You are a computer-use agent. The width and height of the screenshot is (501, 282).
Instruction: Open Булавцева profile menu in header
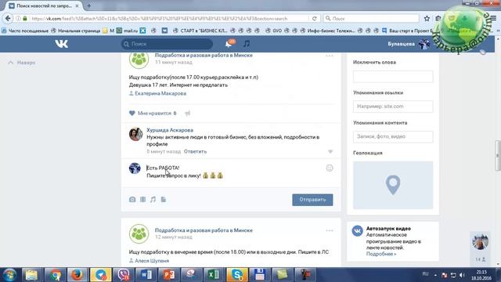(x=409, y=44)
